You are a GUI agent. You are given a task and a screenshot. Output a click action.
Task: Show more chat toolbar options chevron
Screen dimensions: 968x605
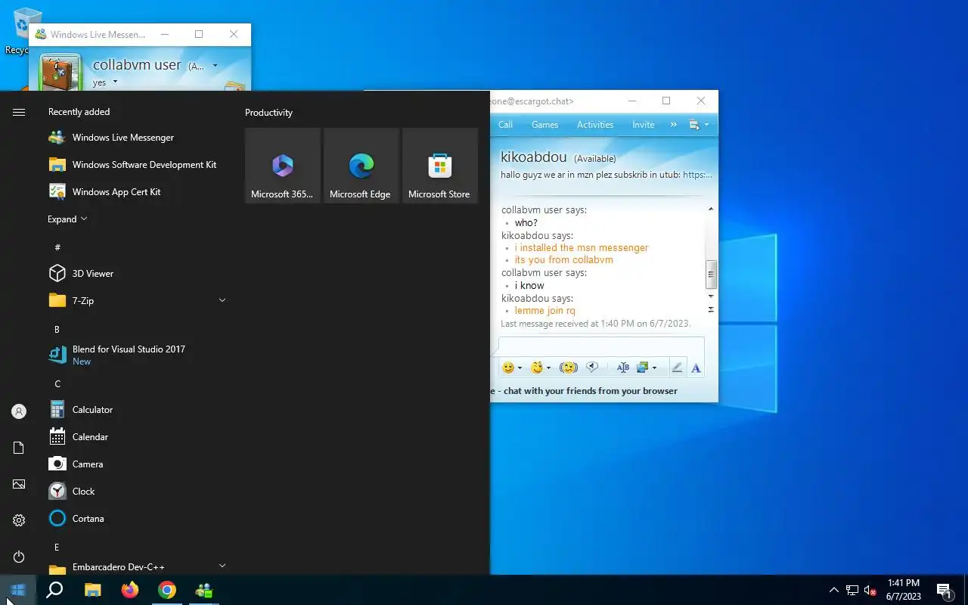673,125
